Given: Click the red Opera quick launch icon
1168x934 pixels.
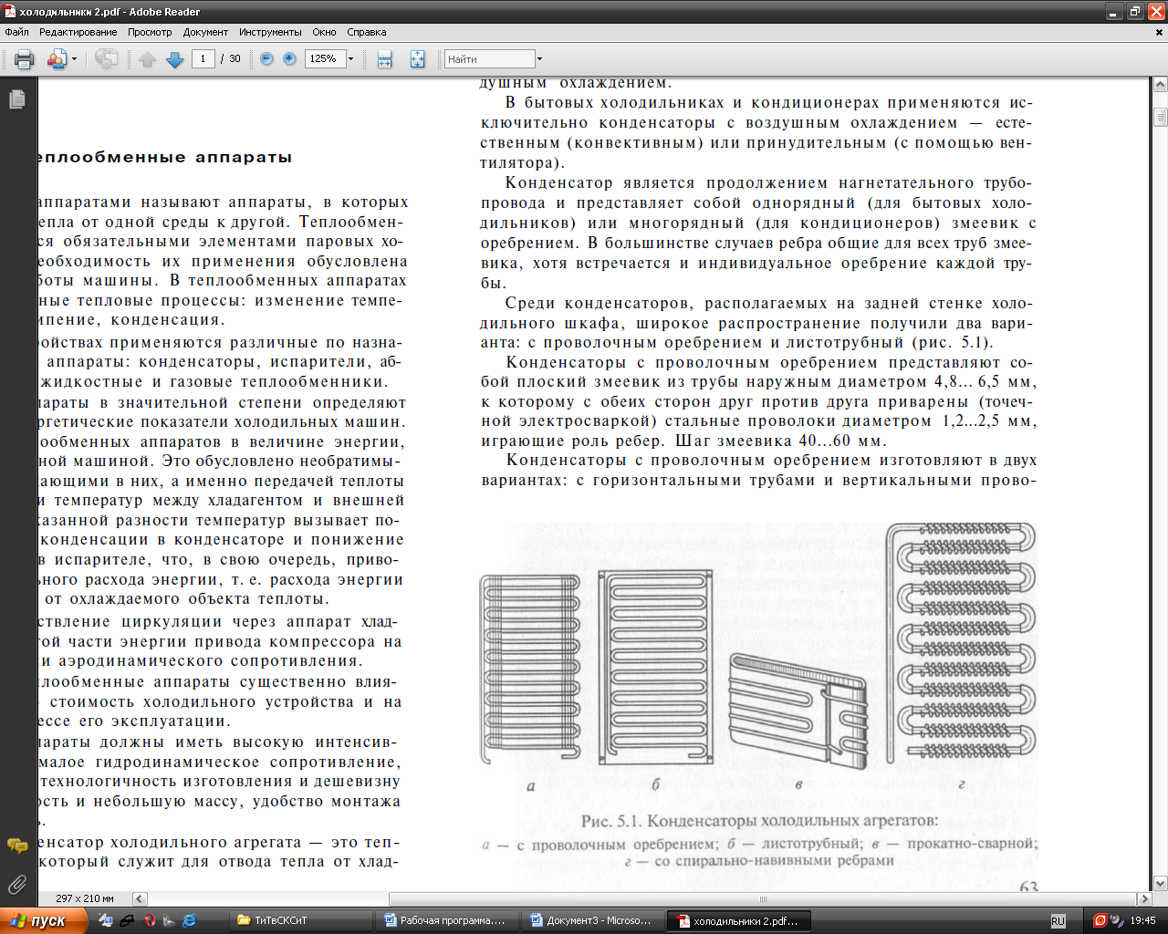Looking at the screenshot, I should 151,920.
